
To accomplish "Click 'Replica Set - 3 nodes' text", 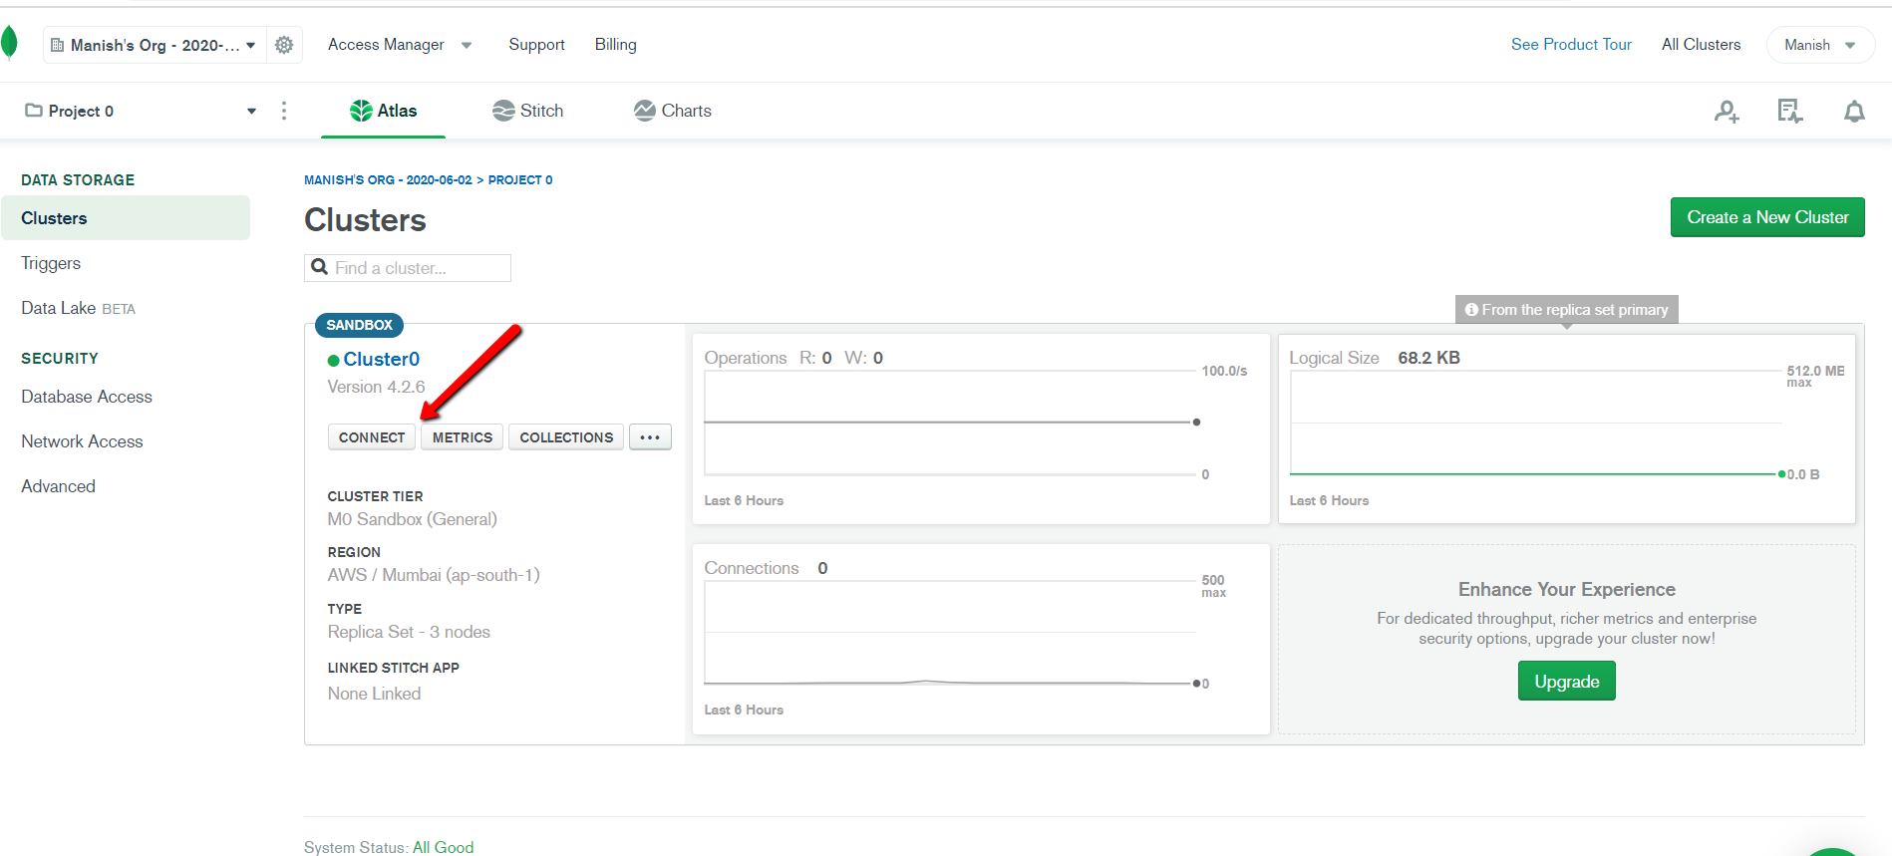I will (409, 632).
